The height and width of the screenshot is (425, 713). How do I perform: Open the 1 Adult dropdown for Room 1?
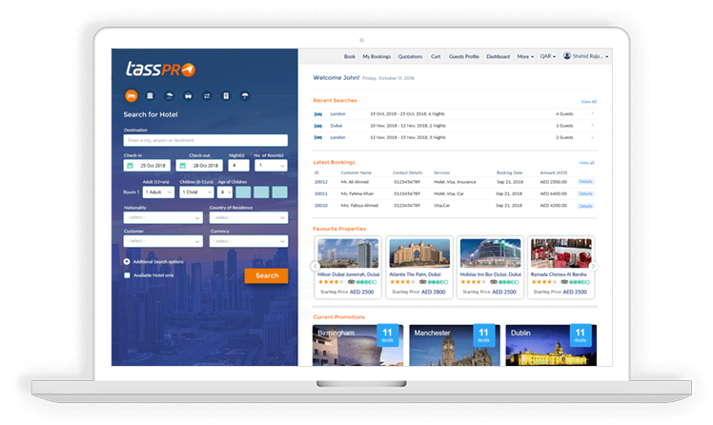click(x=158, y=192)
